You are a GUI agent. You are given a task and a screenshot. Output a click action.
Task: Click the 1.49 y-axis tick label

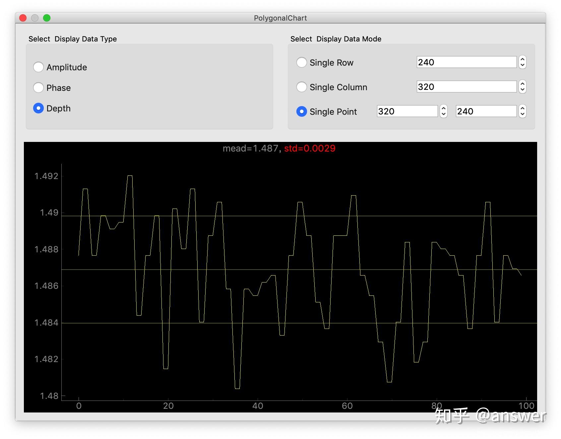[x=49, y=213]
